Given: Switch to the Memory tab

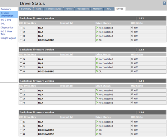Looking at the screenshot, I should point(97,9).
